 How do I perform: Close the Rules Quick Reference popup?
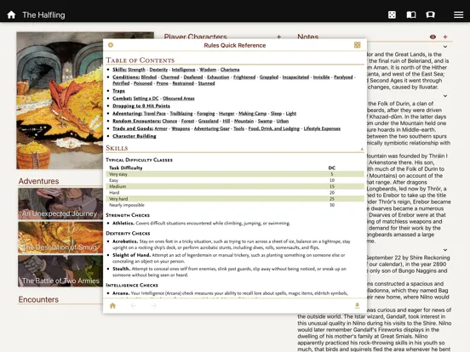[111, 45]
